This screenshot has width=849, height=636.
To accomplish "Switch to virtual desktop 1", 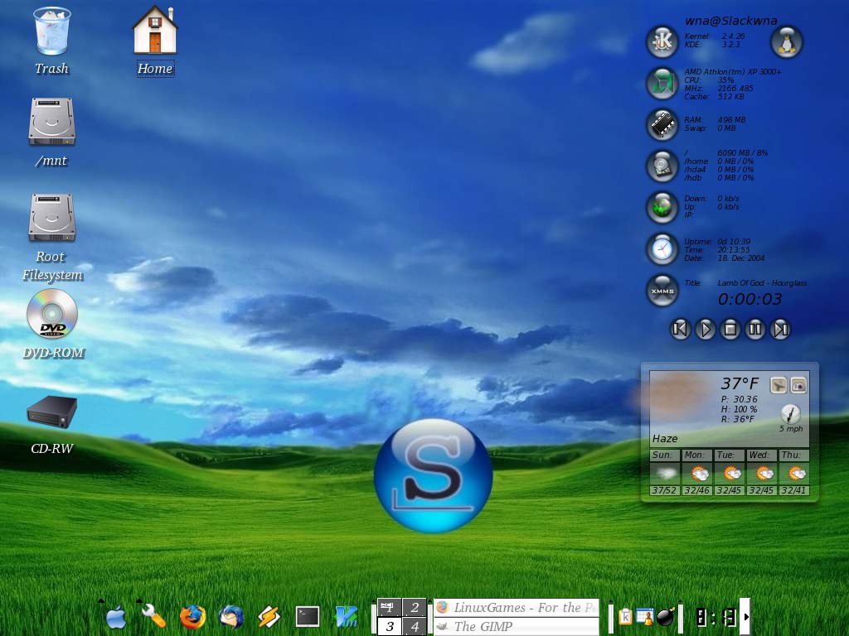I will 390,607.
